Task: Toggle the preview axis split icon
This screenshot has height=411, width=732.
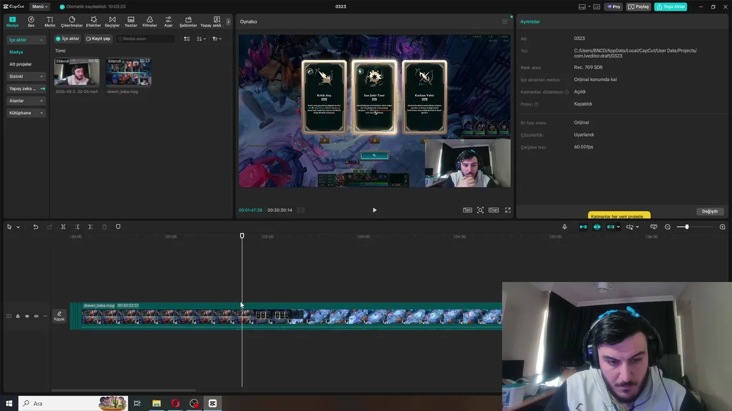Action: (x=630, y=227)
